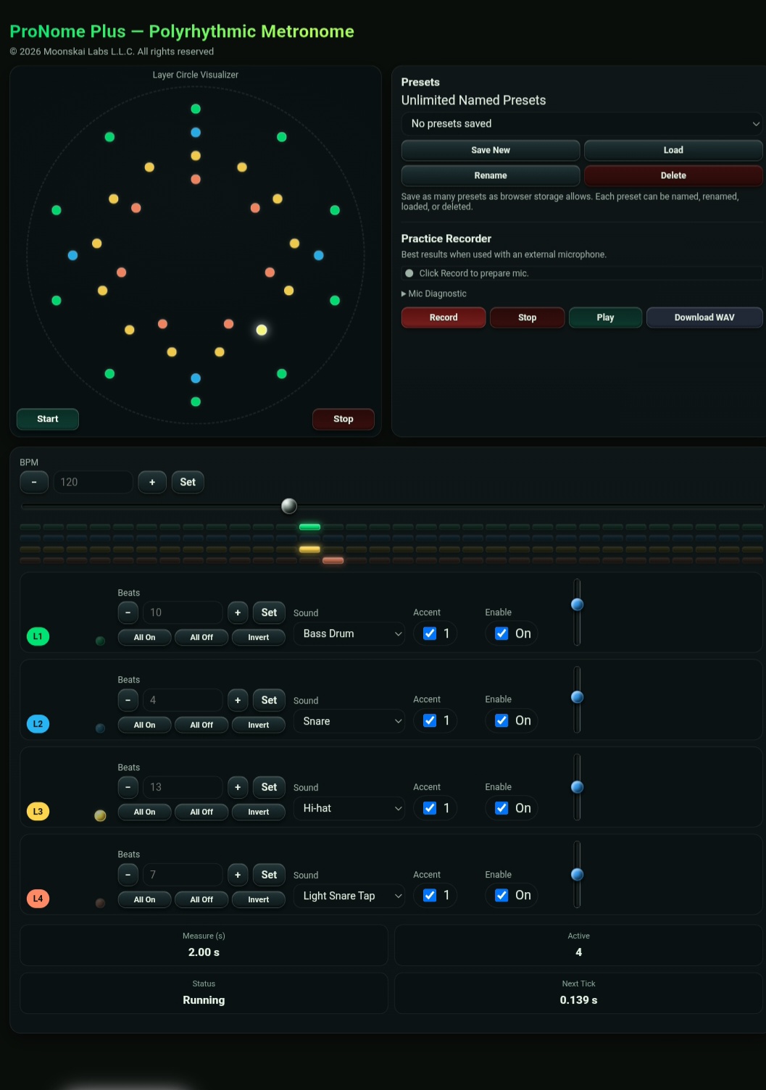Increase L2 beats with the plus button

[238, 700]
